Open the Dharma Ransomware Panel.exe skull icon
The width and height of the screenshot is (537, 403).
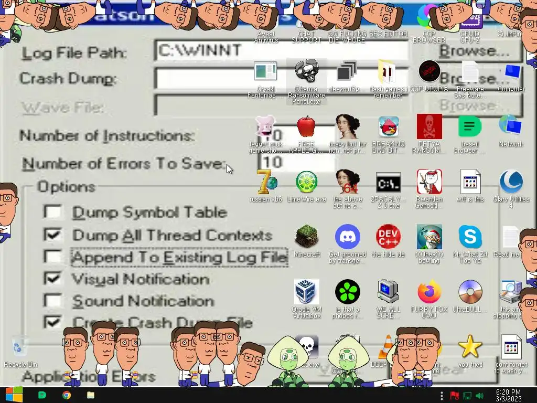click(x=306, y=71)
